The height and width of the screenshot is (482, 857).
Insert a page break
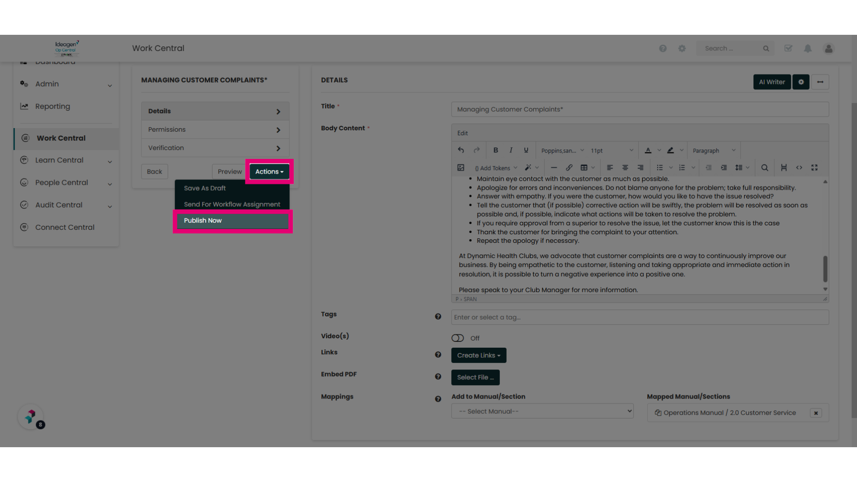tap(784, 167)
